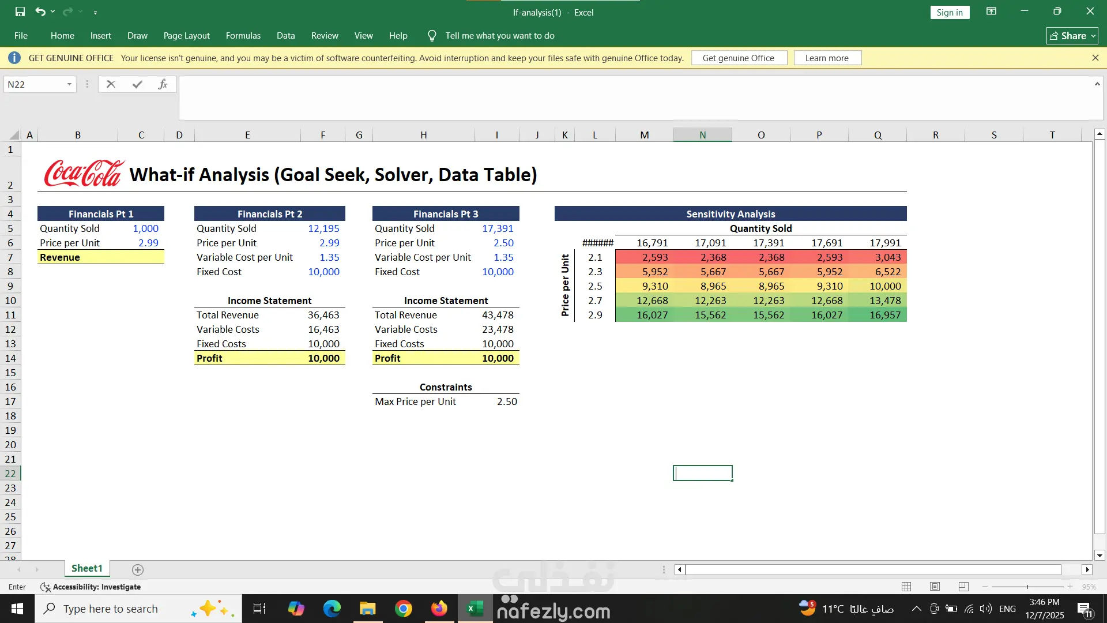Click the Insert Function fx icon
This screenshot has height=623, width=1107.
(163, 84)
